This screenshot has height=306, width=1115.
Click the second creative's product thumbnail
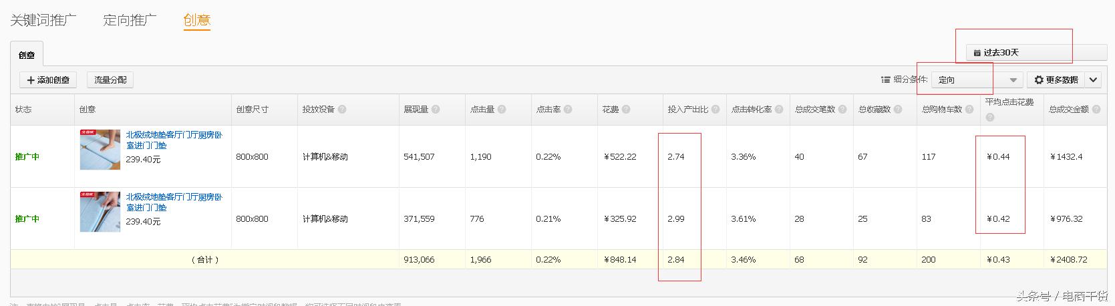coord(100,212)
